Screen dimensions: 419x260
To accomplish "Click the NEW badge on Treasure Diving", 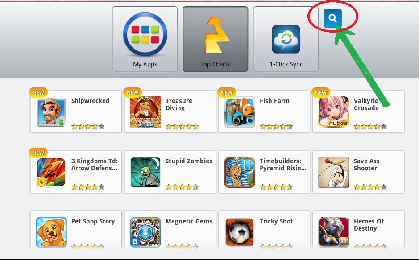I will (133, 92).
